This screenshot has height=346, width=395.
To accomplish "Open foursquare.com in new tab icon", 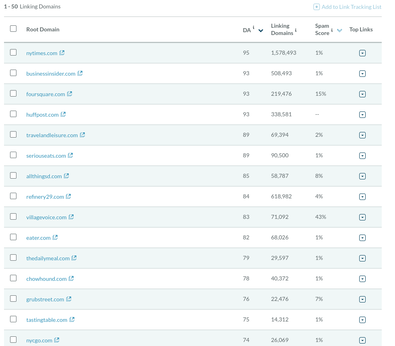I will 70,94.
